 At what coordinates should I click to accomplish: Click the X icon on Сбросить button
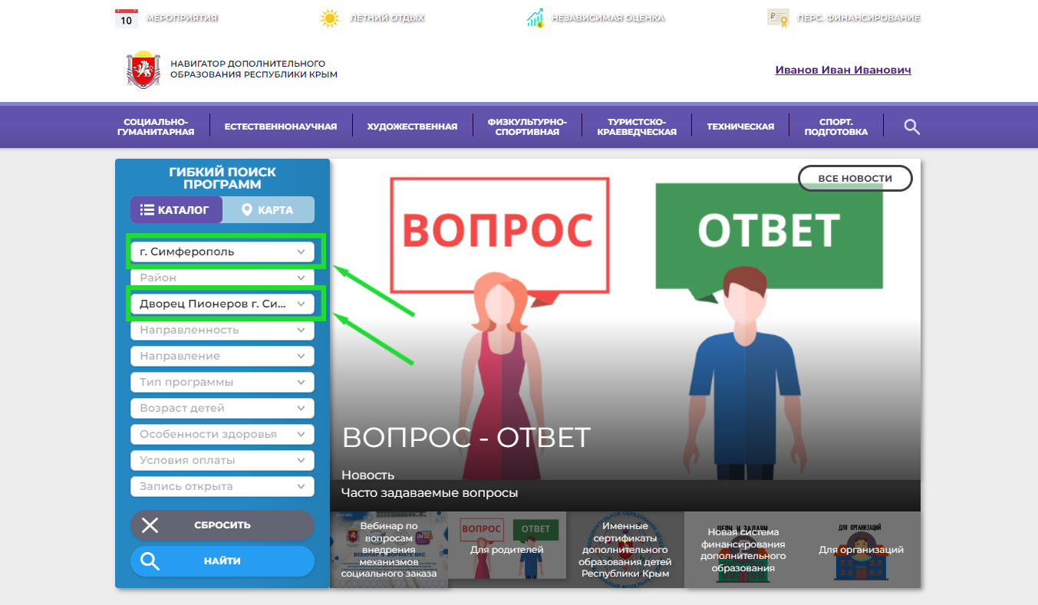[x=150, y=525]
